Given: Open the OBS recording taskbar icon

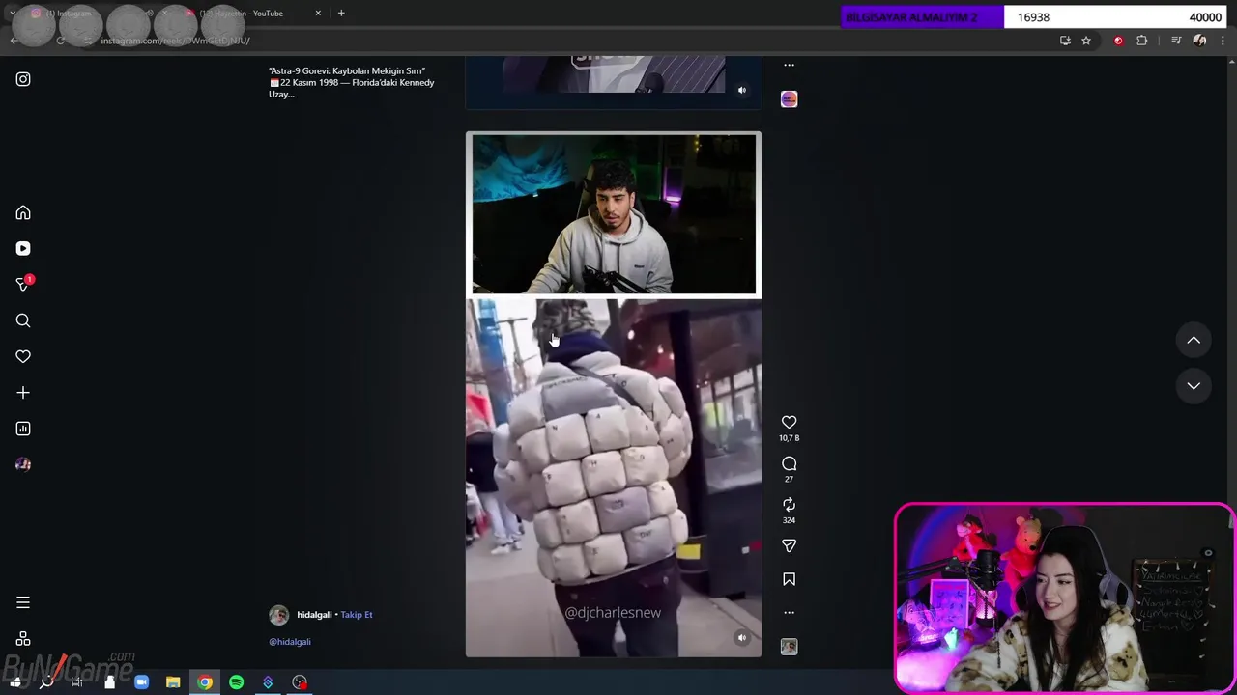Looking at the screenshot, I should [x=300, y=682].
